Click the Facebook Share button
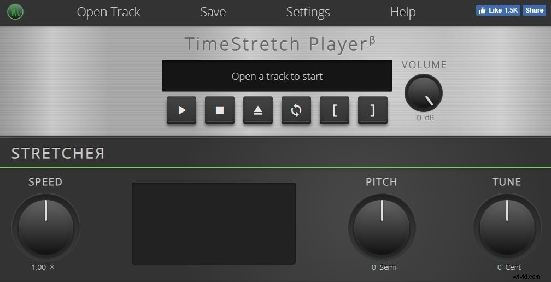The height and width of the screenshot is (282, 551). tap(534, 10)
